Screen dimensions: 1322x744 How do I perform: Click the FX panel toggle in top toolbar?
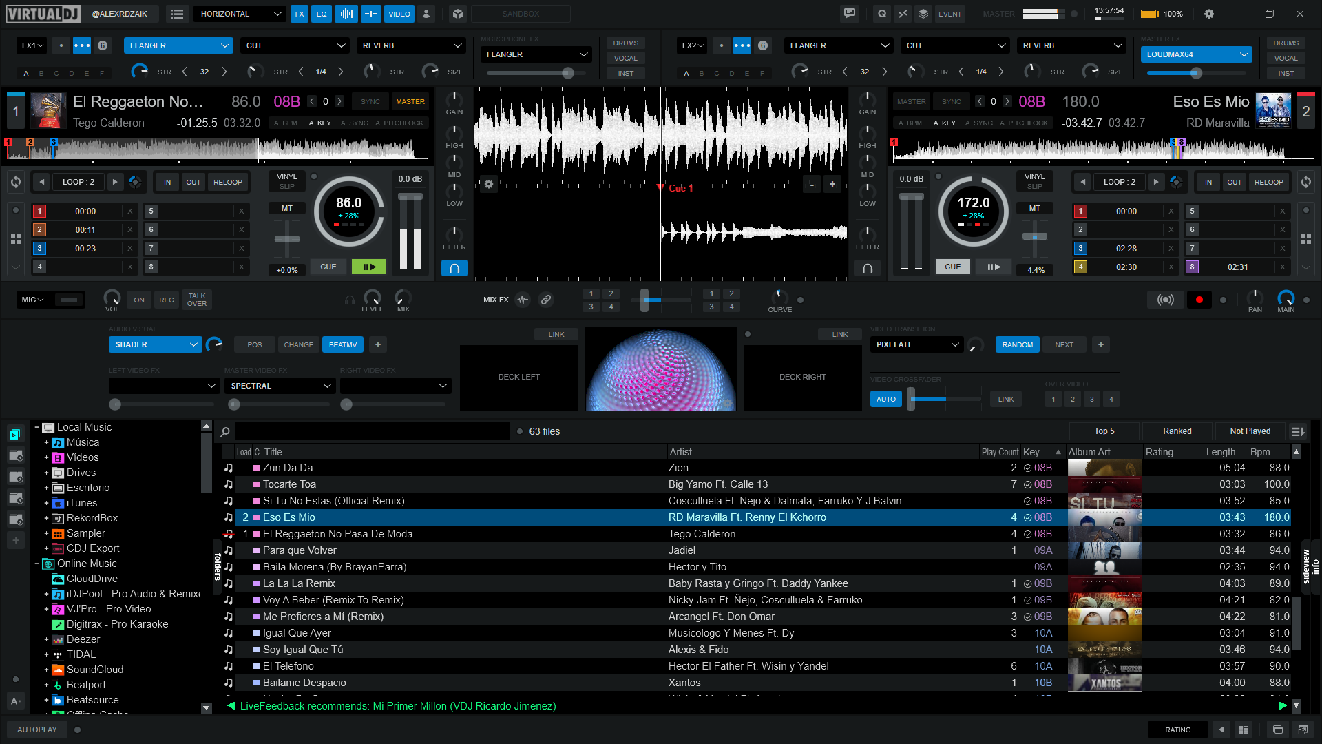pos(300,14)
